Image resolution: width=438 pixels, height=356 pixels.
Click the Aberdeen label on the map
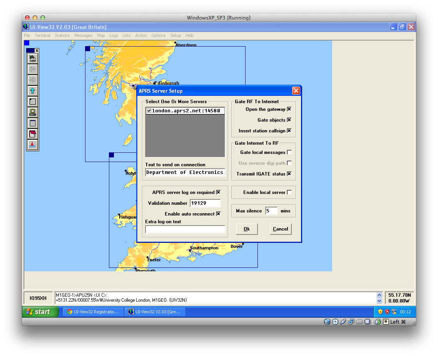coord(186,45)
